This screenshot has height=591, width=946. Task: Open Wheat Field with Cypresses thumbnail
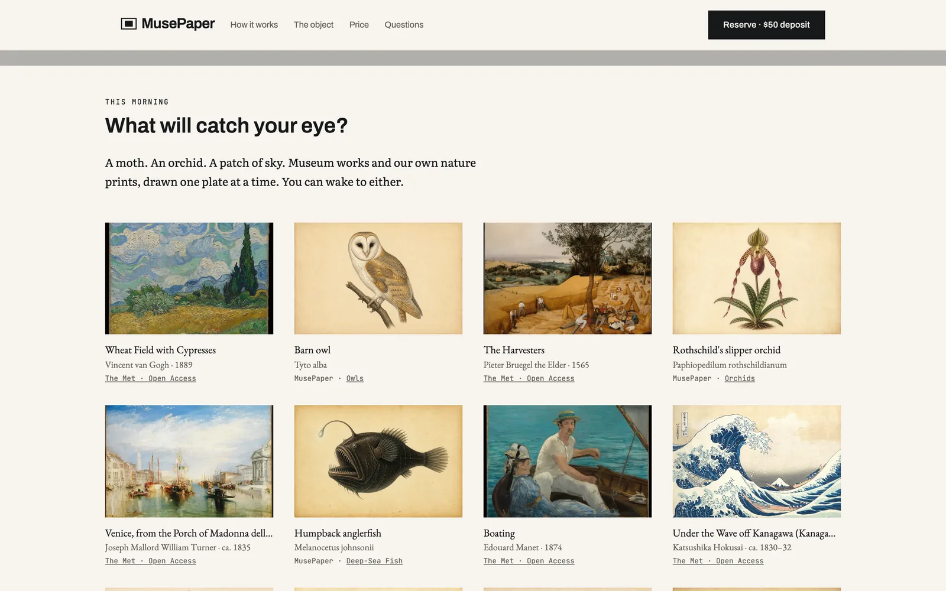coord(189,278)
